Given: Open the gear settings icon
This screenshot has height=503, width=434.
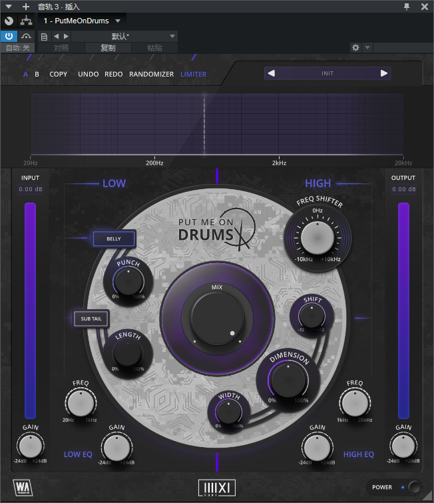Looking at the screenshot, I should (355, 48).
